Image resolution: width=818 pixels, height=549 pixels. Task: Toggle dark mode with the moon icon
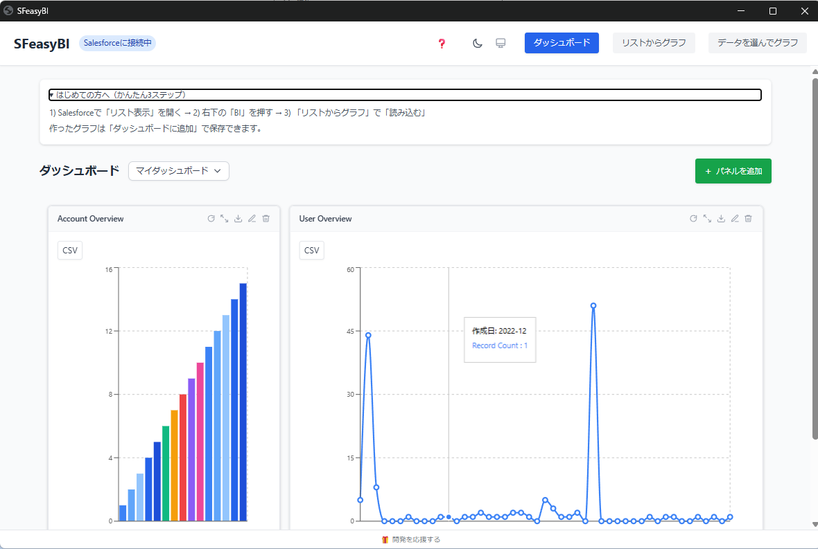coord(477,42)
